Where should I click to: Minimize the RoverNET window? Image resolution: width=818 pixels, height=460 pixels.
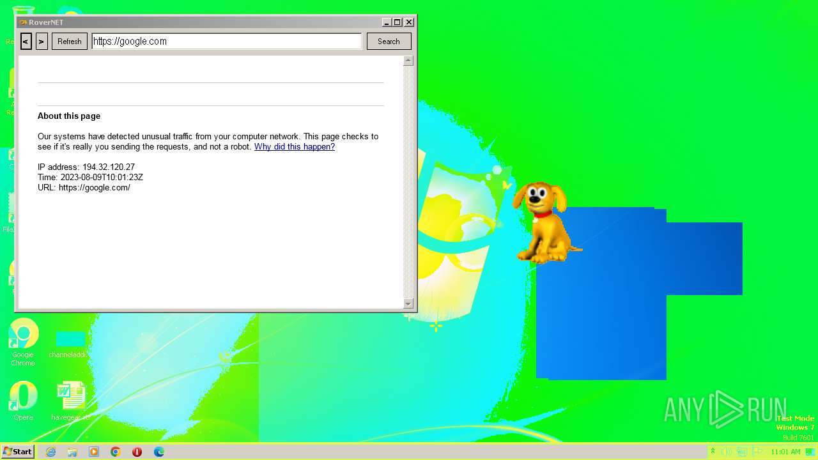tap(387, 22)
